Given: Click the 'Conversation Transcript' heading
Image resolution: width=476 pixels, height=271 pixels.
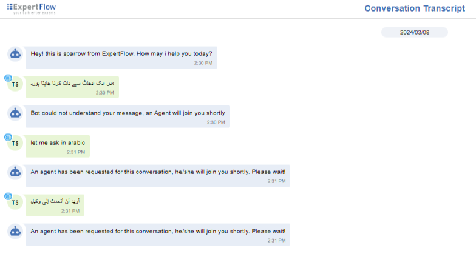Looking at the screenshot, I should [409, 8].
